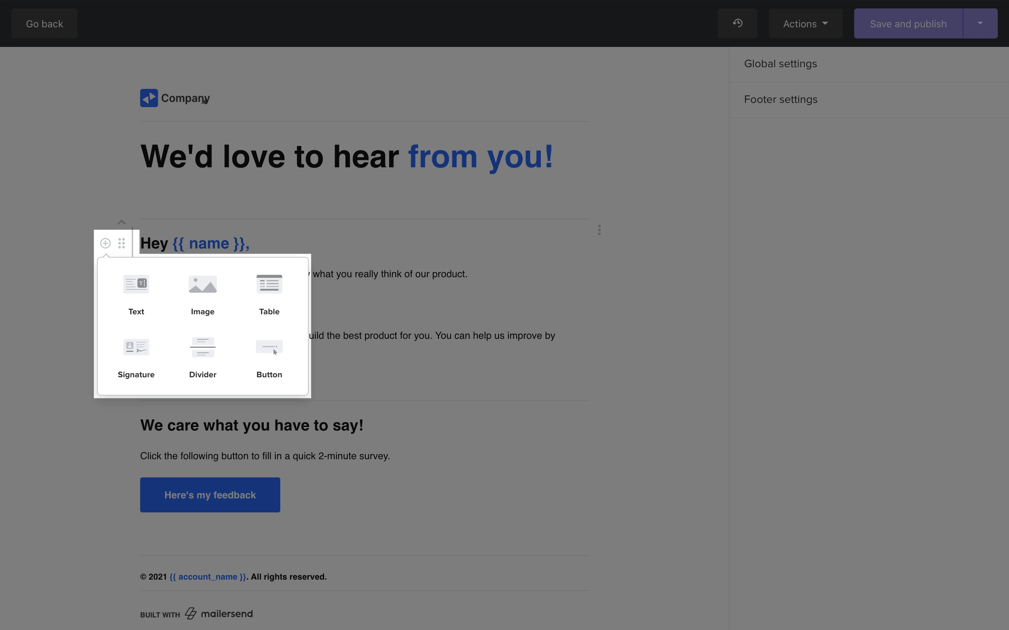Click the Go back button
1009x630 pixels.
[x=44, y=23]
